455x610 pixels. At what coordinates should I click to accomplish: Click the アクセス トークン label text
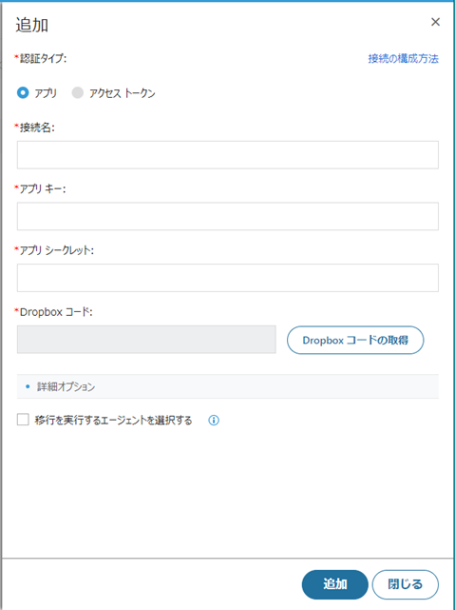pyautogui.click(x=123, y=93)
